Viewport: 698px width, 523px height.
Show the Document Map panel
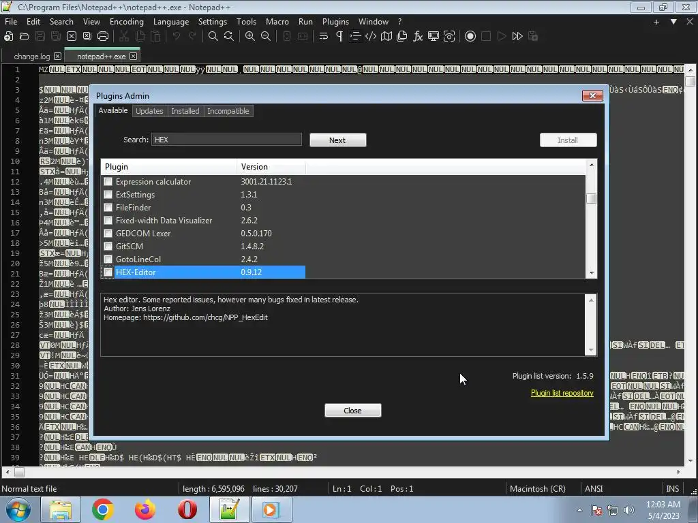click(x=386, y=37)
